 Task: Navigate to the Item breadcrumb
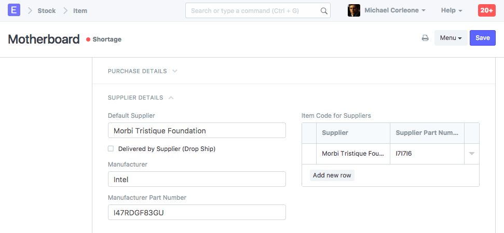coord(80,10)
